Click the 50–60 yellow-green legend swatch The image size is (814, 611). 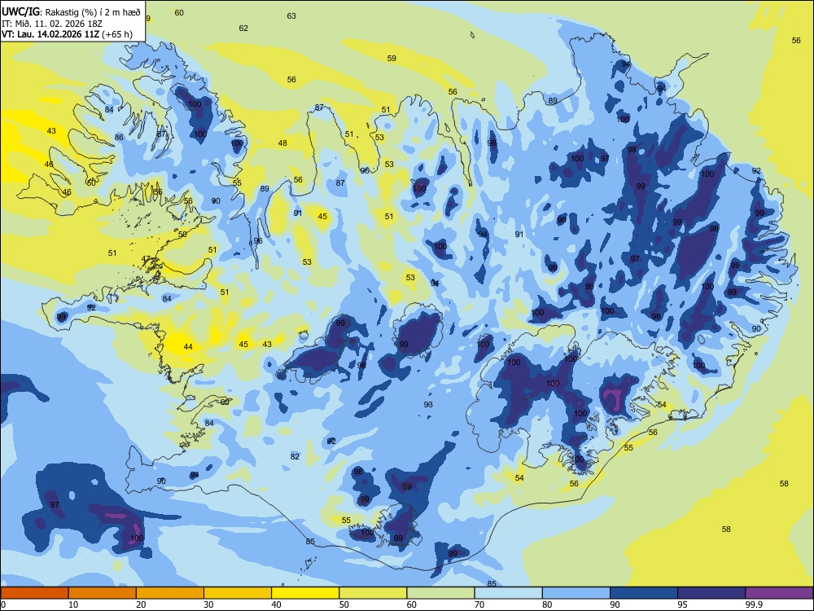[373, 593]
